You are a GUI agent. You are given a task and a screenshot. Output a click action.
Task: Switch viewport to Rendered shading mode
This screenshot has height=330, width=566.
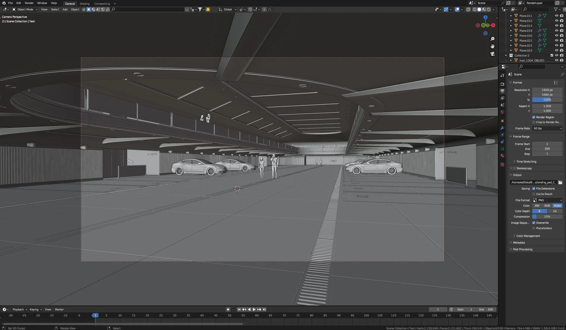click(489, 10)
